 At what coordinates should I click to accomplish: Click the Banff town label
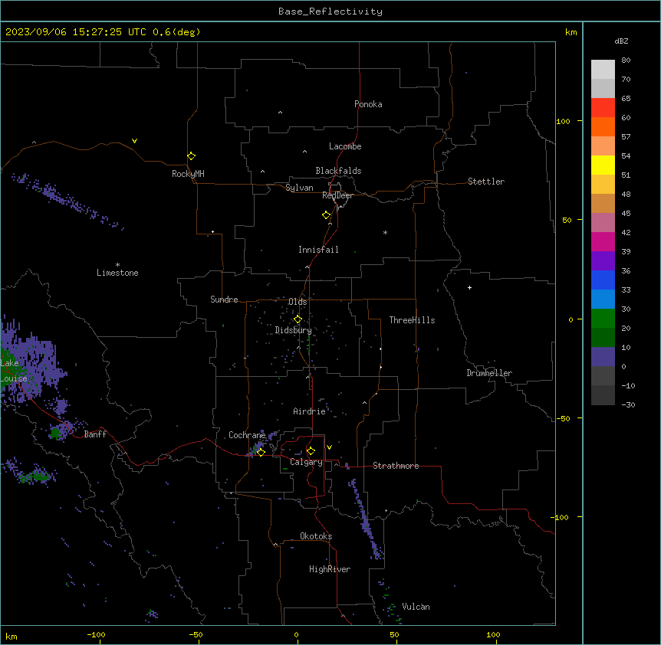[95, 434]
